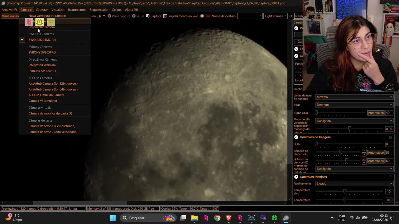Open the Nome de destino combo box
399x224 pixels.
click(250, 16)
